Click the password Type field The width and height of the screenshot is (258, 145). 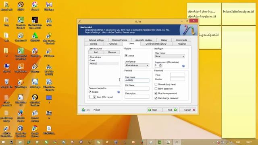point(177,75)
